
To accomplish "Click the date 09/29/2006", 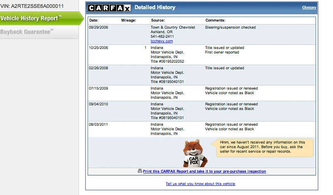I will (98, 27).
